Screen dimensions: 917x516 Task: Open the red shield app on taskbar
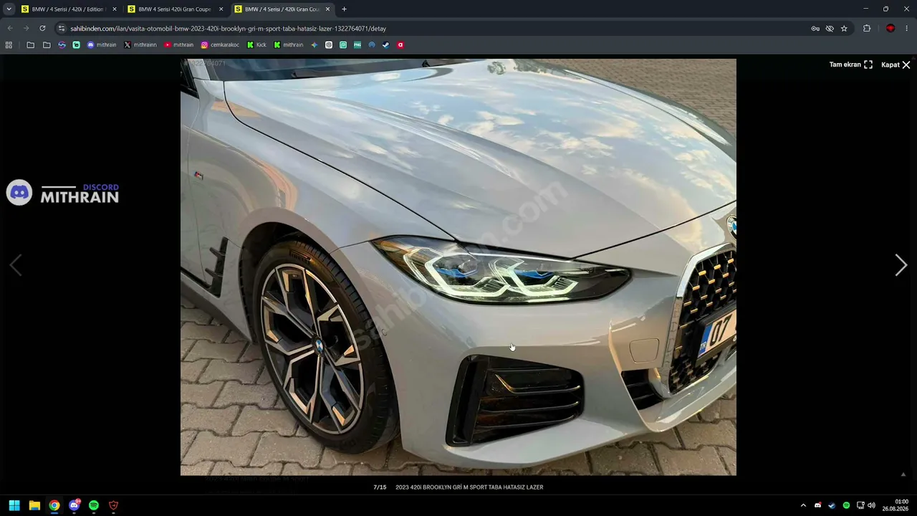coord(113,505)
